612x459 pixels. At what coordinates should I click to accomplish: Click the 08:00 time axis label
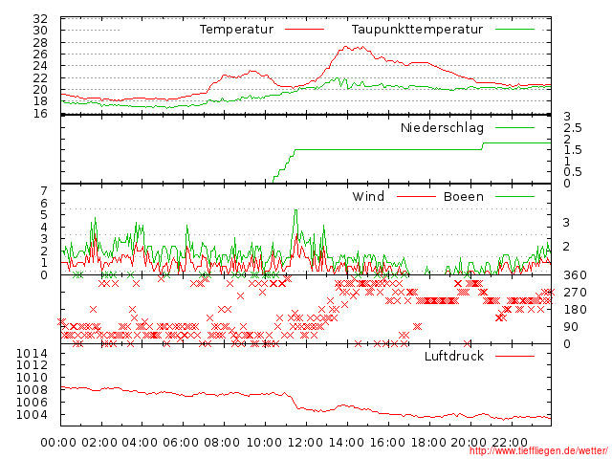[222, 443]
